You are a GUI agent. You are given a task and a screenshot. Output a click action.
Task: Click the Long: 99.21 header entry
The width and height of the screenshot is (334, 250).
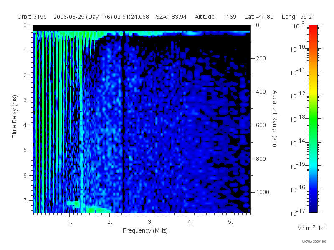298,17
